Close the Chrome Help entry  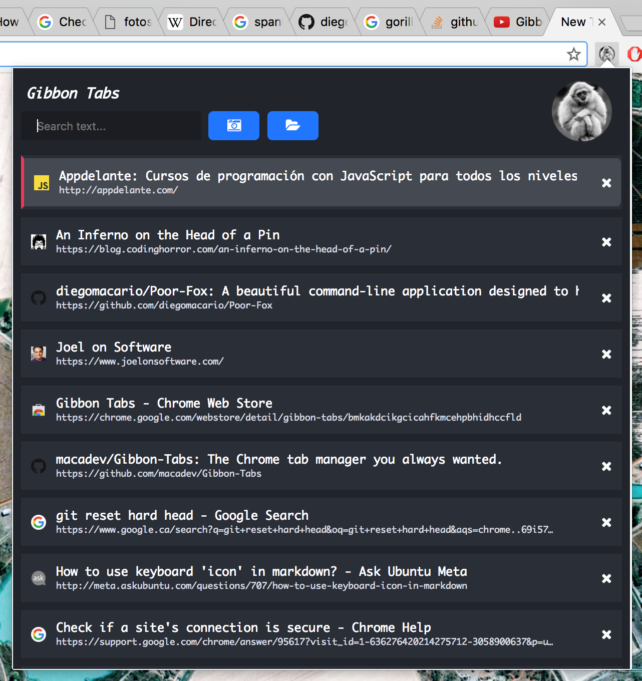[606, 634]
